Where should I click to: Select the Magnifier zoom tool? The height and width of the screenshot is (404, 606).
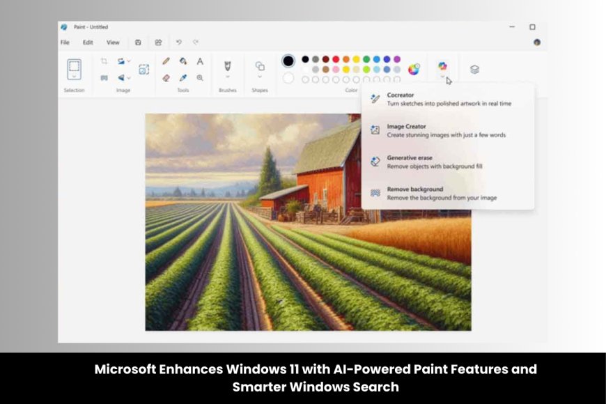[200, 78]
